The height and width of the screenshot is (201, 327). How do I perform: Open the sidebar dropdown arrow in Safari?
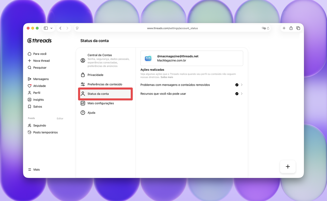51,28
